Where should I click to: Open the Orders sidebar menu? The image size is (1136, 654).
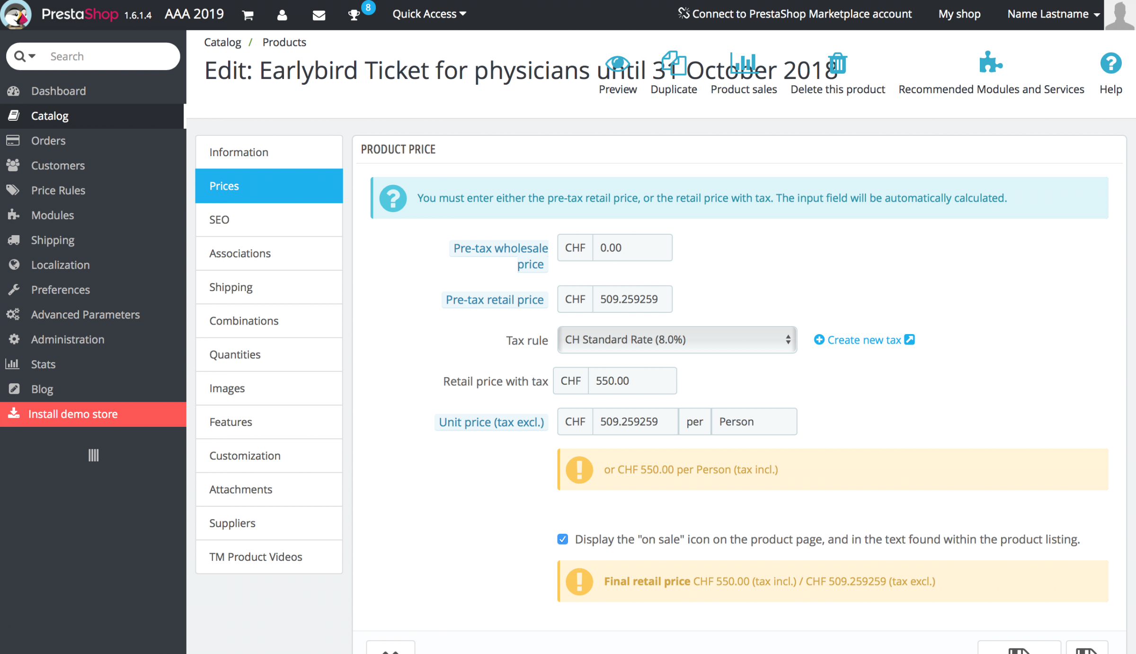point(48,141)
